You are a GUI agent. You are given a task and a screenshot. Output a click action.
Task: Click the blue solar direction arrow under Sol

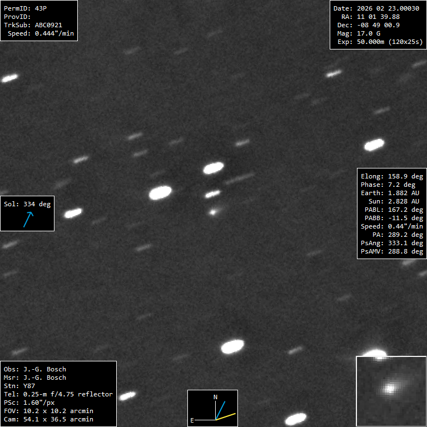(x=28, y=219)
